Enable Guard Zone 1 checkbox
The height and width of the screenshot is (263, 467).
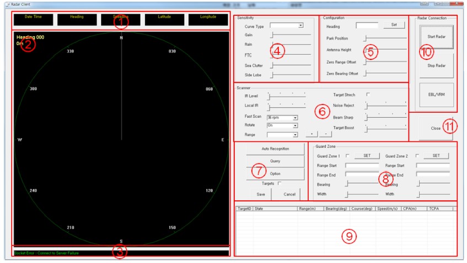click(x=347, y=156)
